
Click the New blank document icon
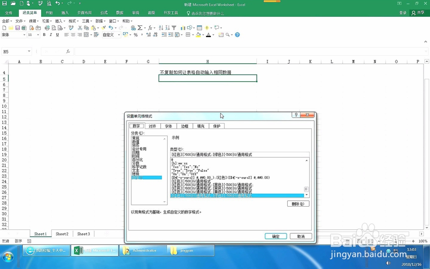tap(4, 28)
